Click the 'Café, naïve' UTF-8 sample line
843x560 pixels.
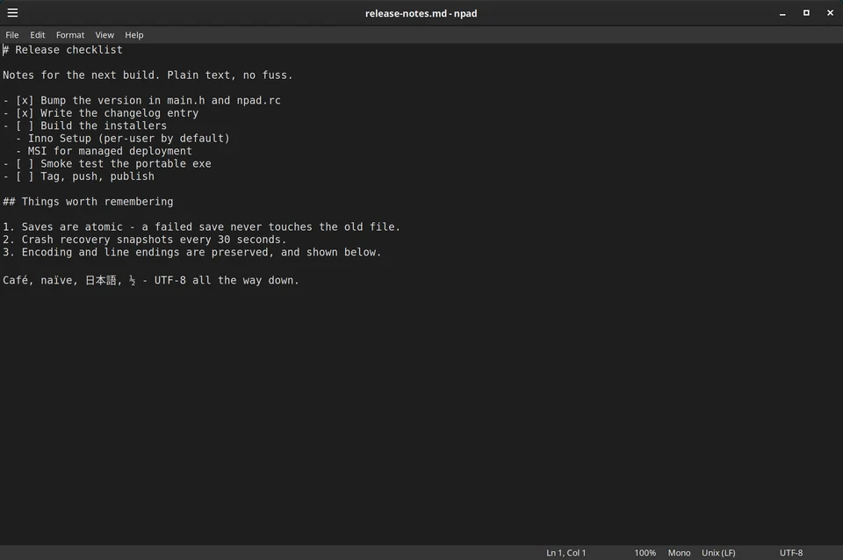coord(151,280)
